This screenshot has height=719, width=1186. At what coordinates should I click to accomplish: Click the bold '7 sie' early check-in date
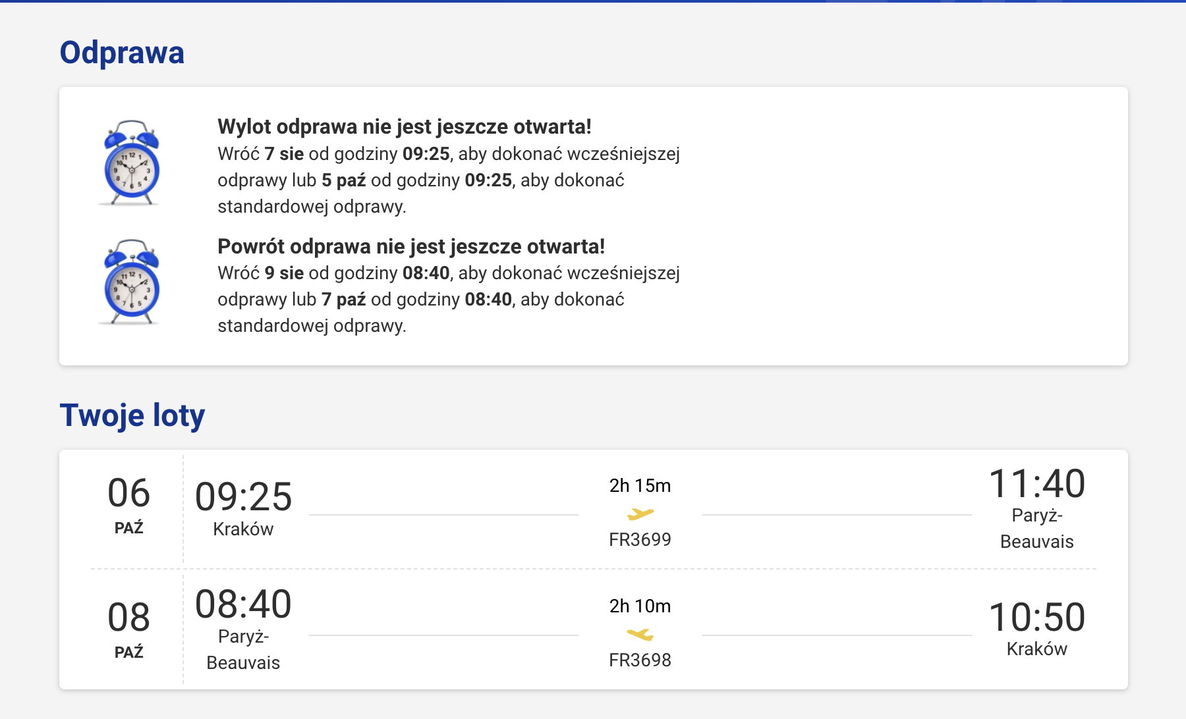coord(284,154)
